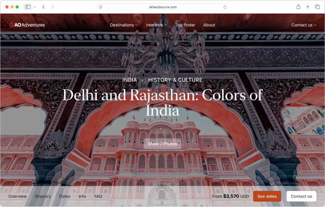Expand the Interests menu

156,25
